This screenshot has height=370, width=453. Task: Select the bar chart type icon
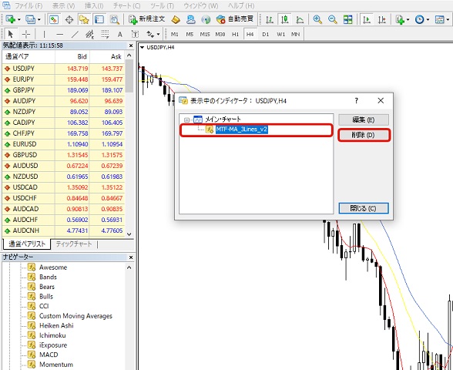[270, 19]
